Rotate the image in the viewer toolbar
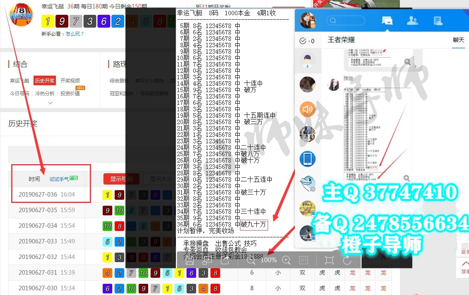The image size is (469, 295). click(347, 260)
